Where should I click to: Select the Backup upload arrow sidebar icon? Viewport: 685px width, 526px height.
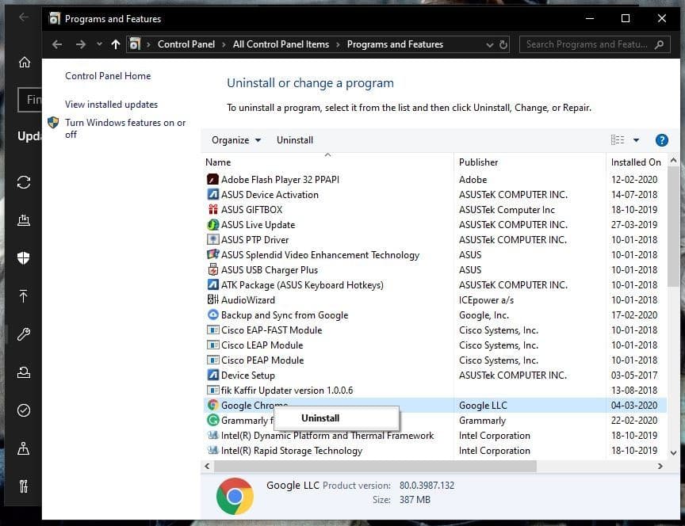tap(24, 296)
